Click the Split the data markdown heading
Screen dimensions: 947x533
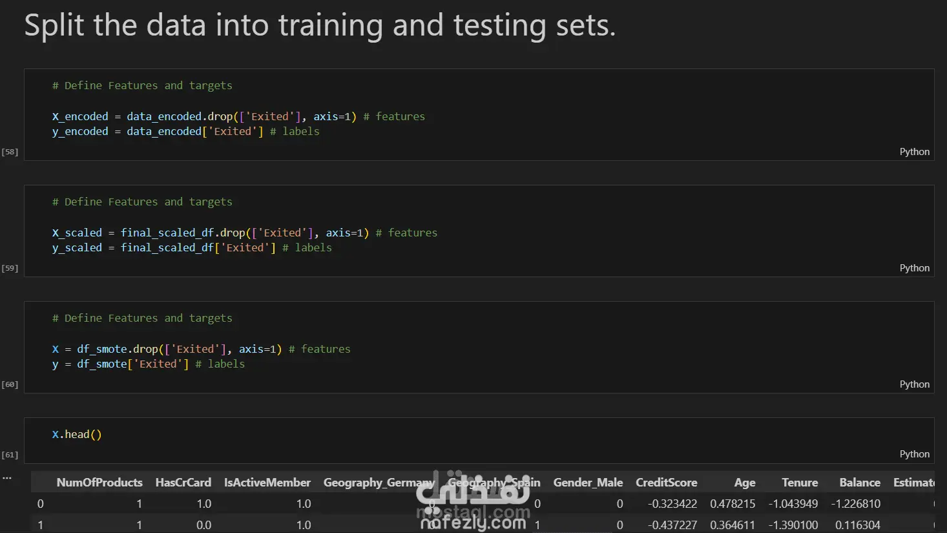320,26
